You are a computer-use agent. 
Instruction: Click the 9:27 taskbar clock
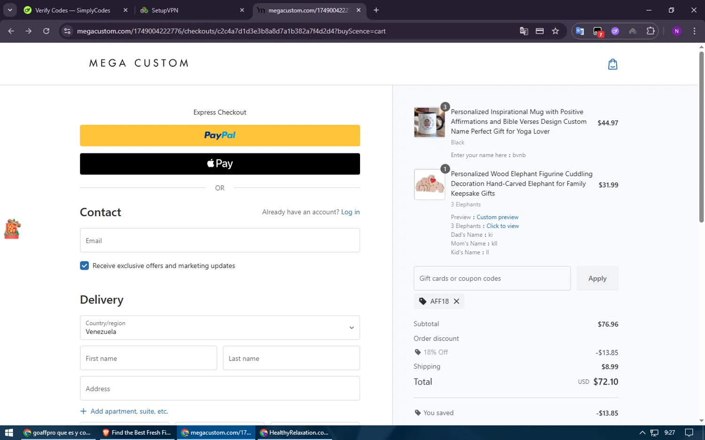click(670, 432)
